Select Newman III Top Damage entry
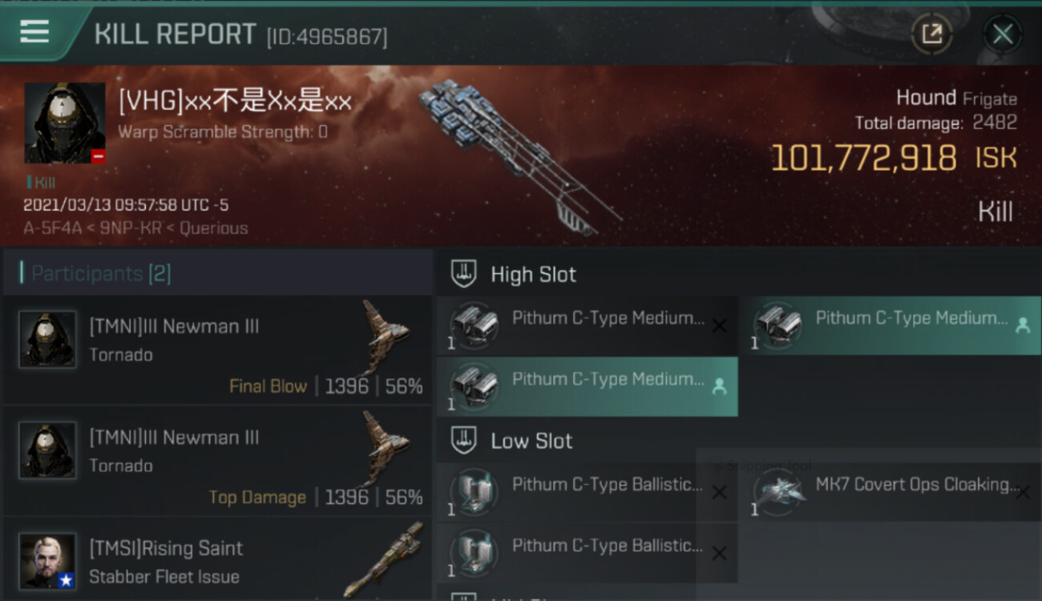 coord(218,462)
